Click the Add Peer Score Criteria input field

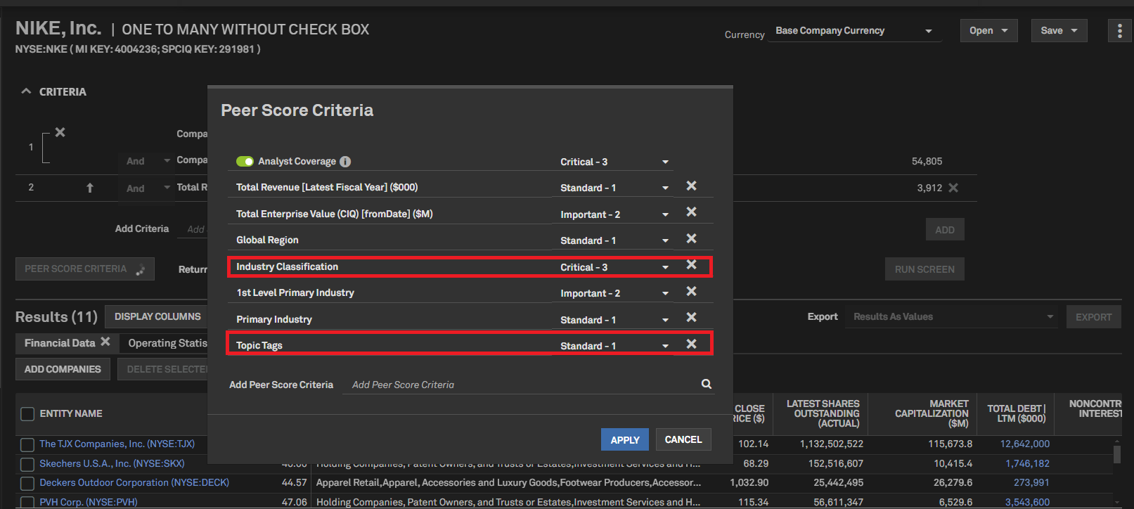520,385
